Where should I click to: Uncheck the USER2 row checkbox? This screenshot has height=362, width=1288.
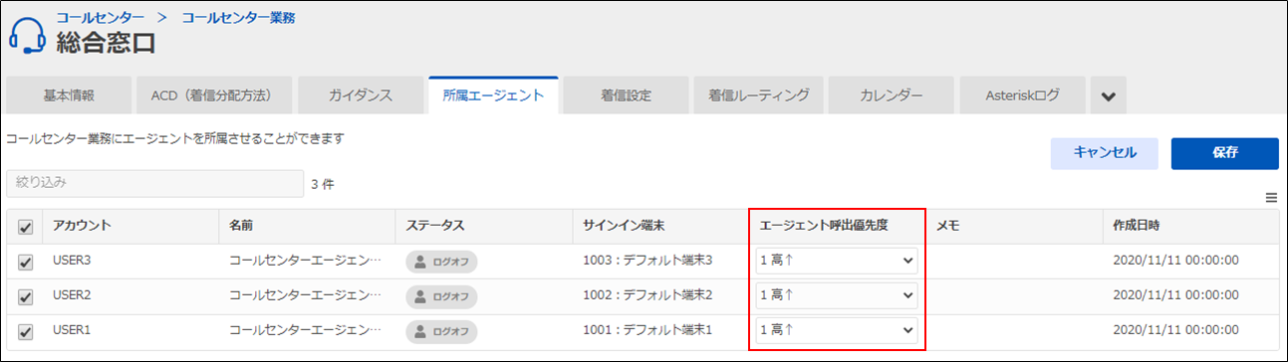pyautogui.click(x=26, y=296)
